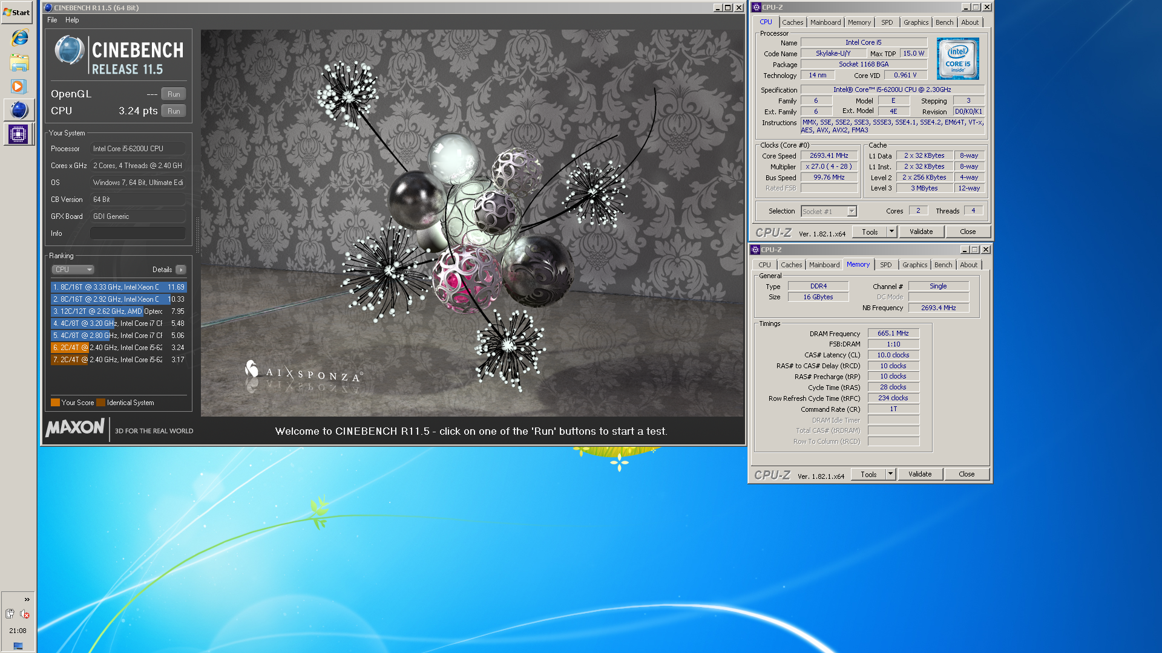The height and width of the screenshot is (653, 1162).
Task: Select ranking row 3 AMD Opteron 7.95
Action: [119, 311]
